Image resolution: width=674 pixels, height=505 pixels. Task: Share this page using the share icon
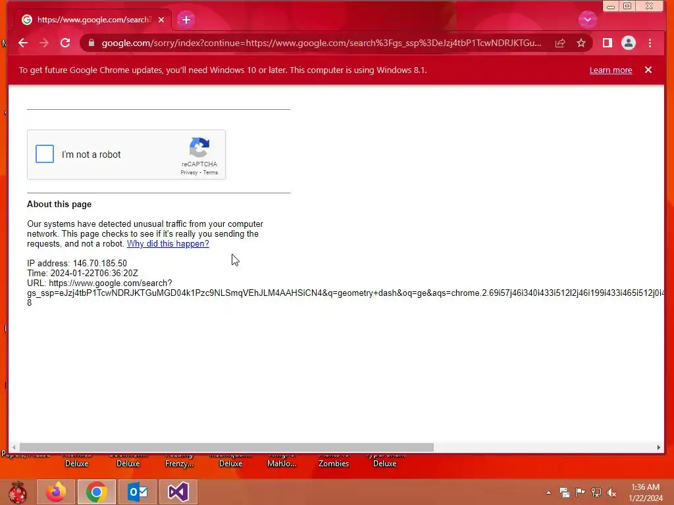560,43
